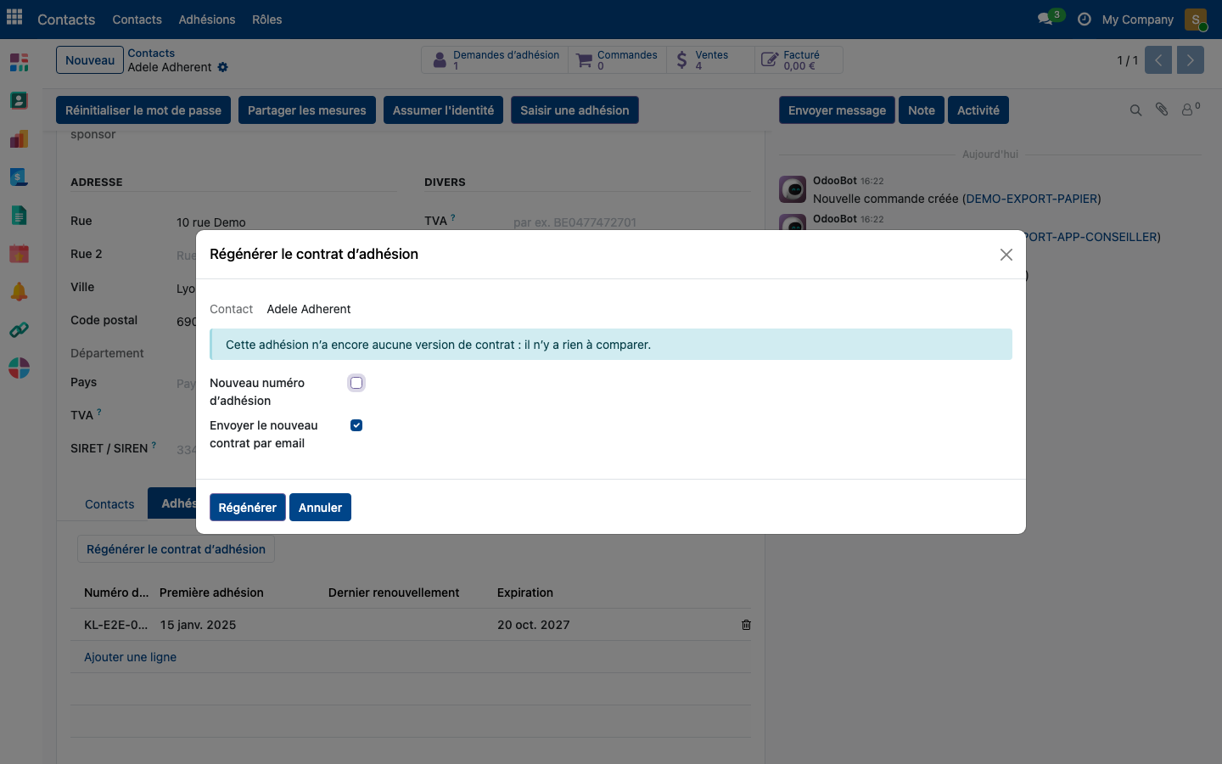Close the regenerate contract dialog
This screenshot has width=1222, height=764.
(1006, 255)
